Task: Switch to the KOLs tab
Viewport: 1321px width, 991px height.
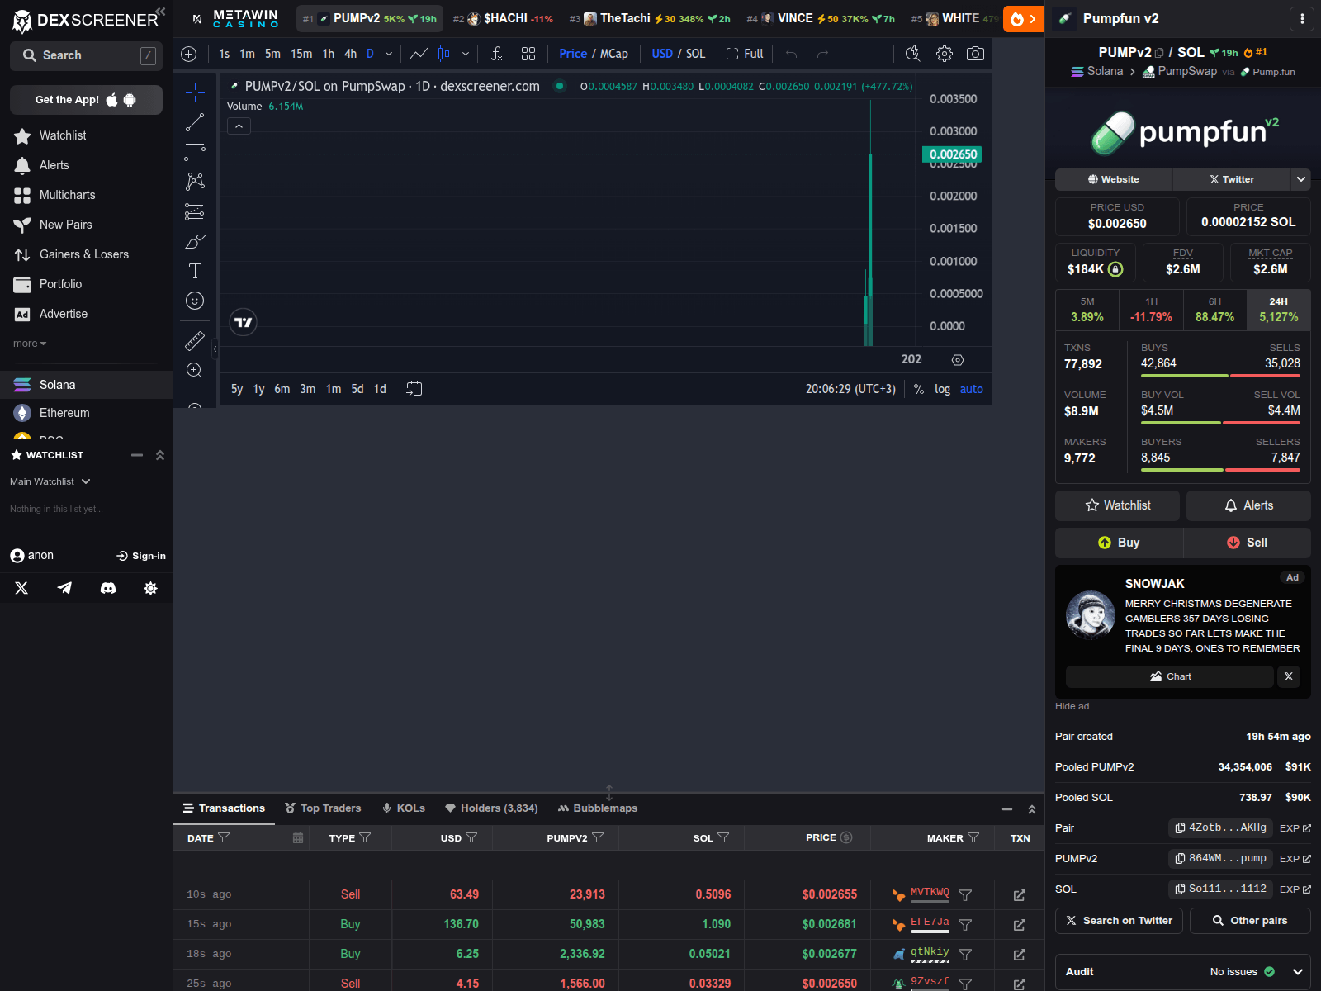Action: click(404, 808)
